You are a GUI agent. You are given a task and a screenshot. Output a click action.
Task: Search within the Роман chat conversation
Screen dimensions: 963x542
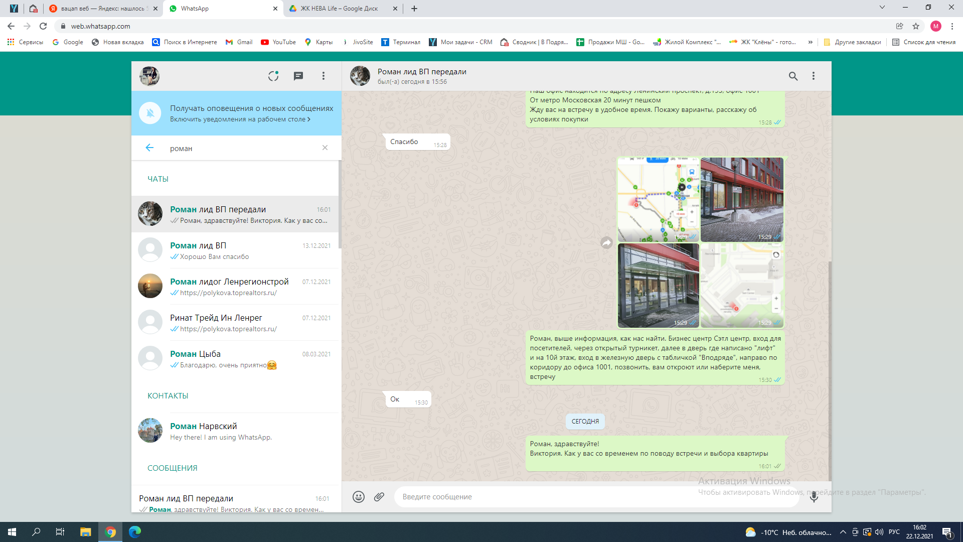tap(793, 76)
